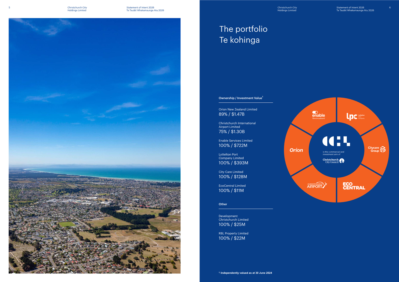The width and height of the screenshot is (399, 282).
Task: Click the Christchurch Airport logo
Action: (317, 185)
